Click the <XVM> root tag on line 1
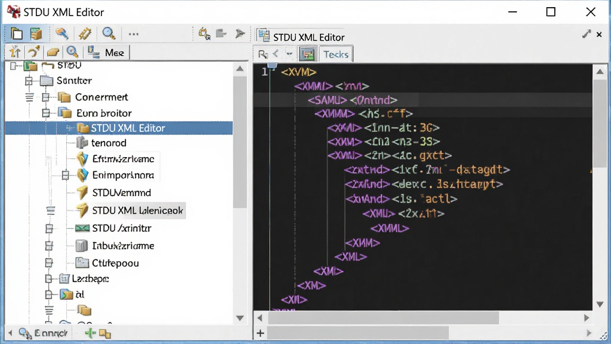 point(299,72)
